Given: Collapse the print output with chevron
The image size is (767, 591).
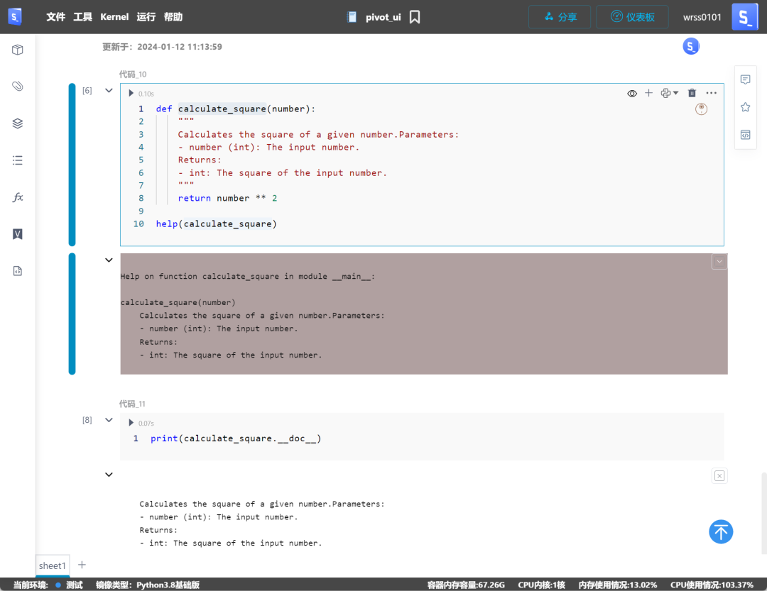Looking at the screenshot, I should click(109, 475).
